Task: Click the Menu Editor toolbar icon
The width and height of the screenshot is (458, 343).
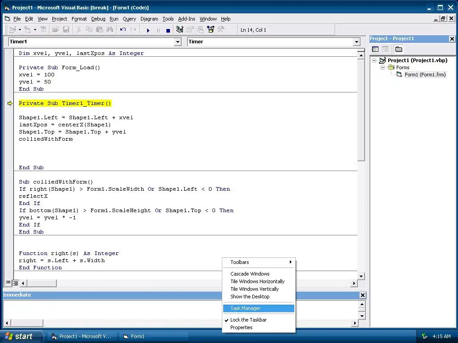Action: coord(43,29)
